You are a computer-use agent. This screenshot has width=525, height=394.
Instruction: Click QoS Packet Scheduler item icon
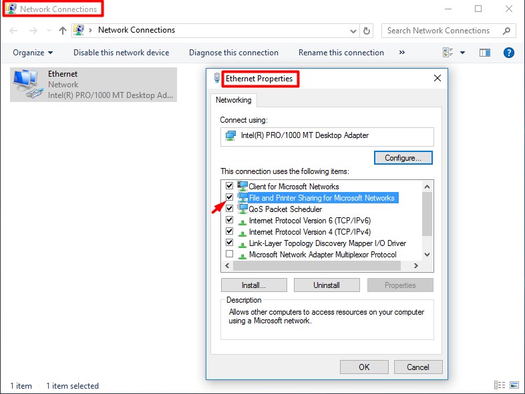242,209
